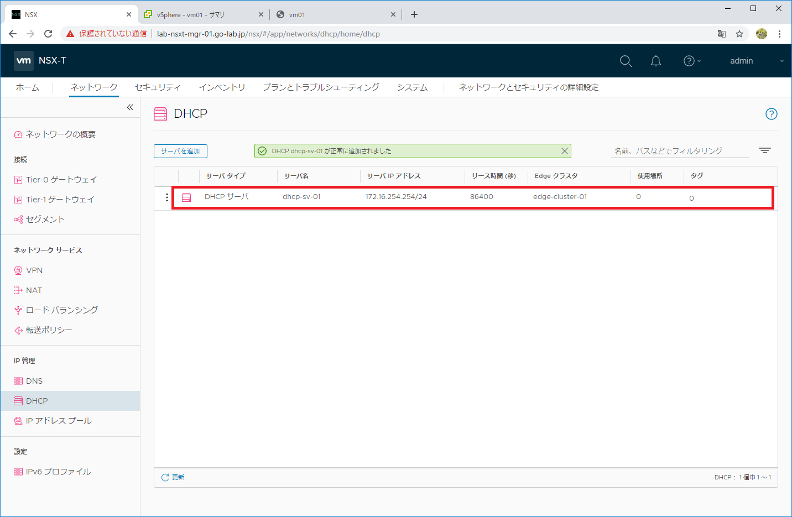This screenshot has width=792, height=517.
Task: Close the NSX browser tab
Action: 129,14
